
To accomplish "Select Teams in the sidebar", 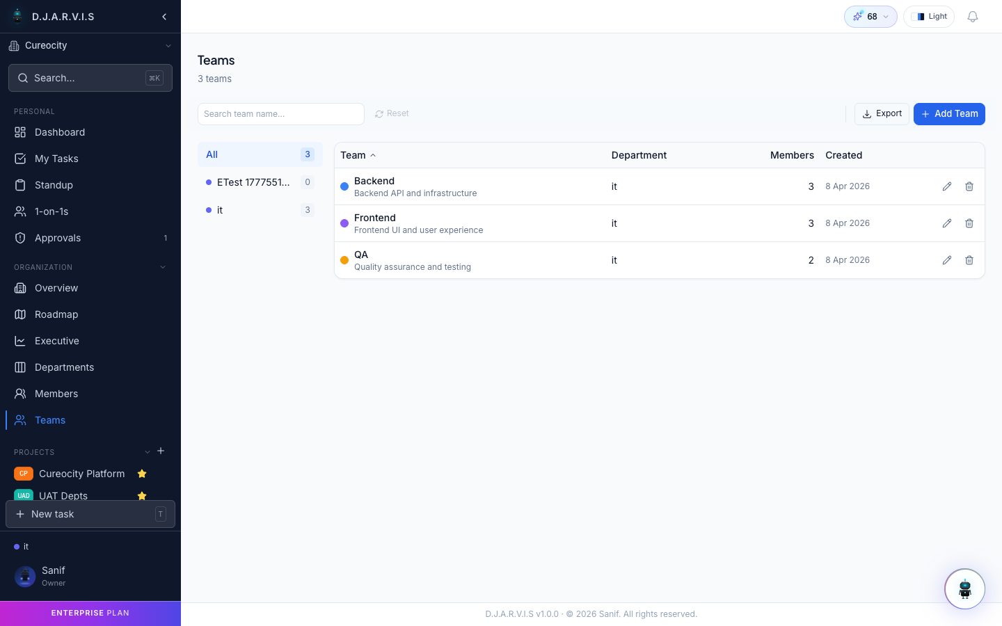I will click(90, 420).
